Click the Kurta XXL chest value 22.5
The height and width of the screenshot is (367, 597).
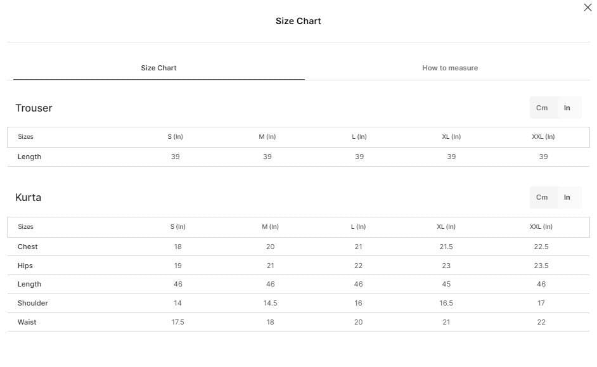pos(541,247)
